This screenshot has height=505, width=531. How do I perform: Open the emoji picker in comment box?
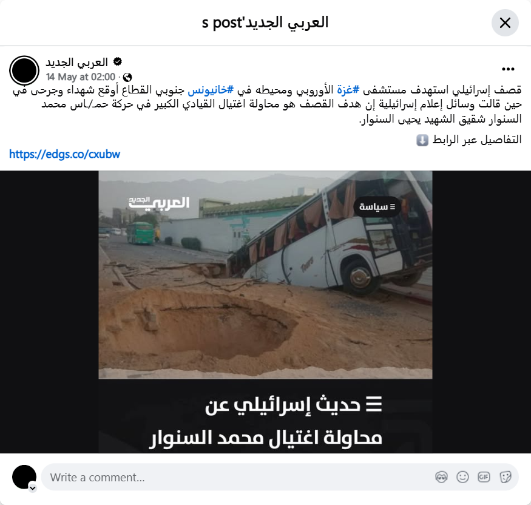point(462,477)
